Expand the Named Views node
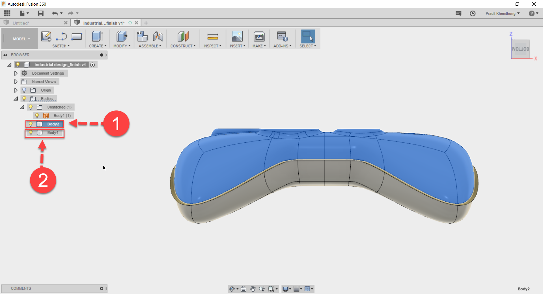The height and width of the screenshot is (294, 543). click(x=16, y=82)
